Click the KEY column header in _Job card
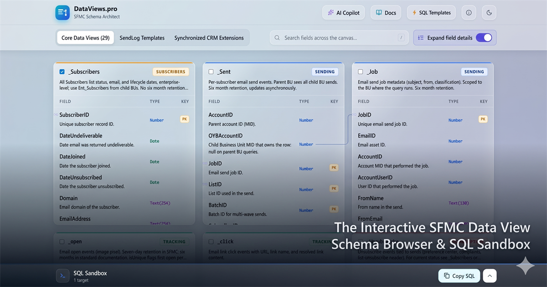The width and height of the screenshot is (547, 287). [x=484, y=102]
